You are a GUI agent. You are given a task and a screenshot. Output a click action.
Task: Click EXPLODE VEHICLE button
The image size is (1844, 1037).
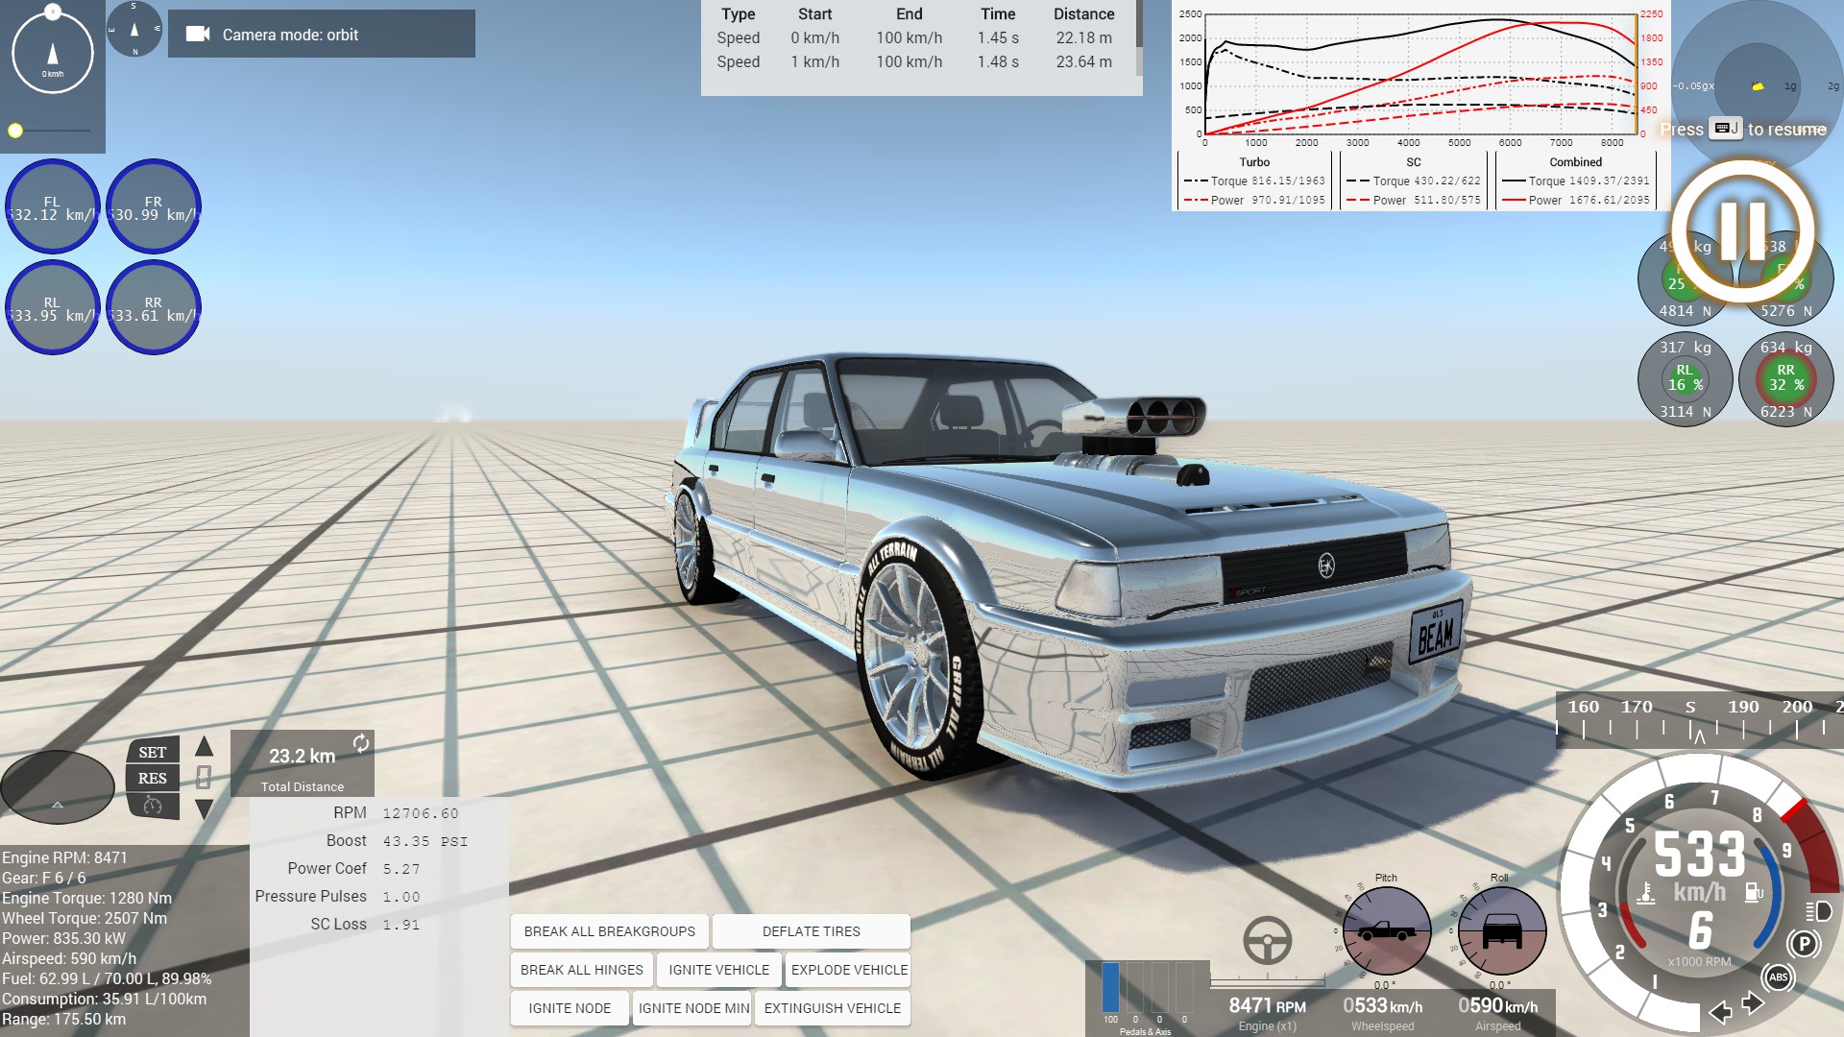click(848, 970)
